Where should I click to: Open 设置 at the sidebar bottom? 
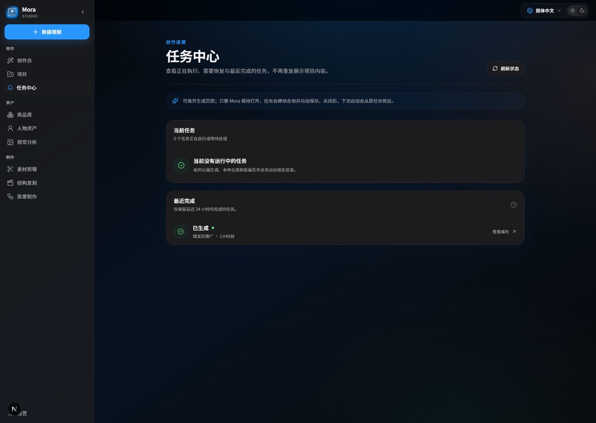tap(47, 413)
